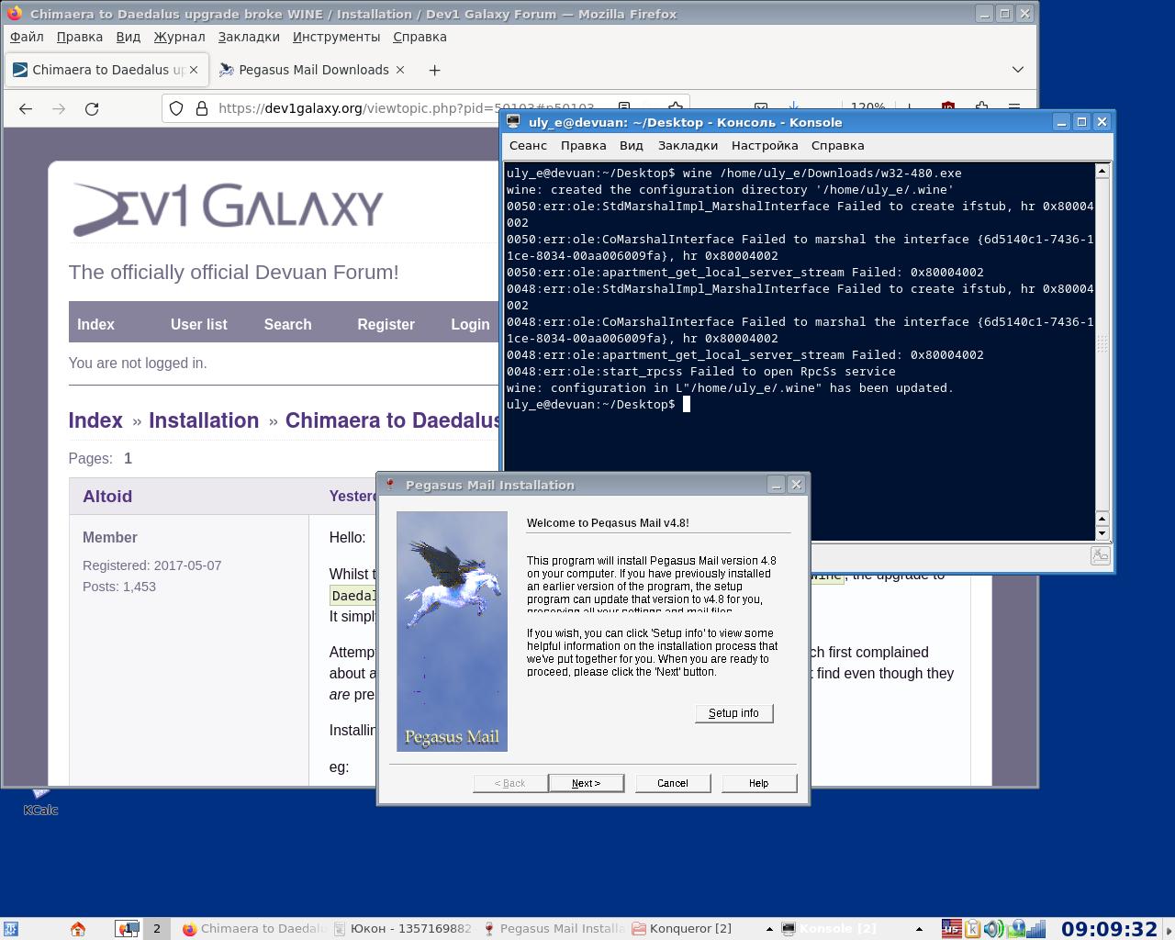The height and width of the screenshot is (940, 1175).
Task: Click the Dev1 Galaxy logo
Action: pyautogui.click(x=228, y=209)
